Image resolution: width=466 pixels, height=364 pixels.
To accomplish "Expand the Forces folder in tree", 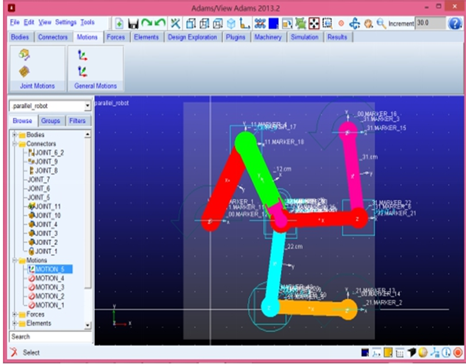I will tap(15, 315).
